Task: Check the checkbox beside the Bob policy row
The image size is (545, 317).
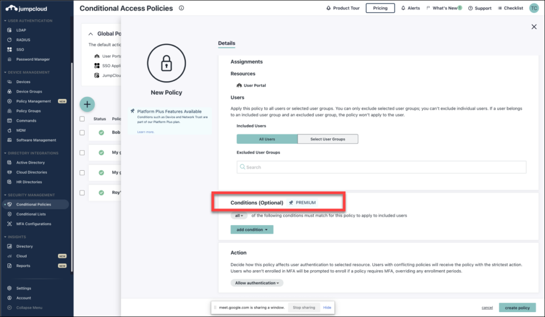Action: (83, 132)
